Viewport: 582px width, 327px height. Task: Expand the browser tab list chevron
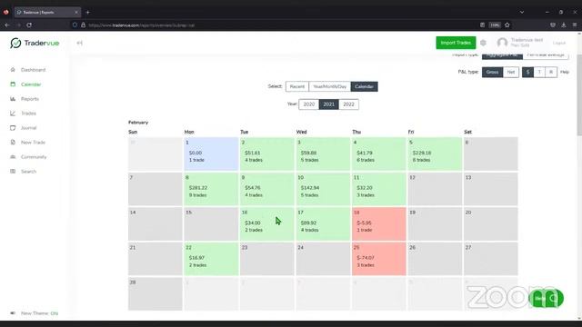(522, 12)
